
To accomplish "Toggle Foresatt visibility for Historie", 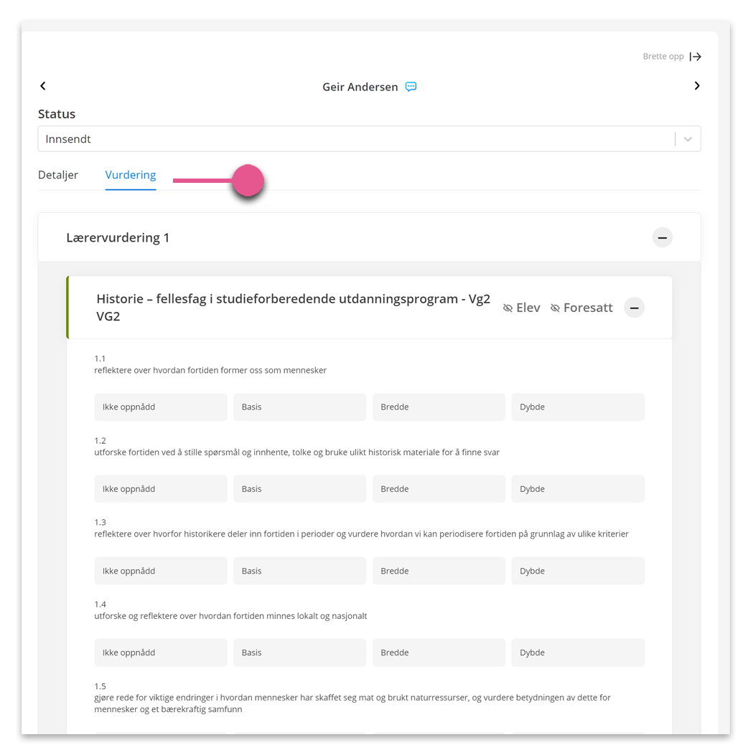I will (581, 308).
